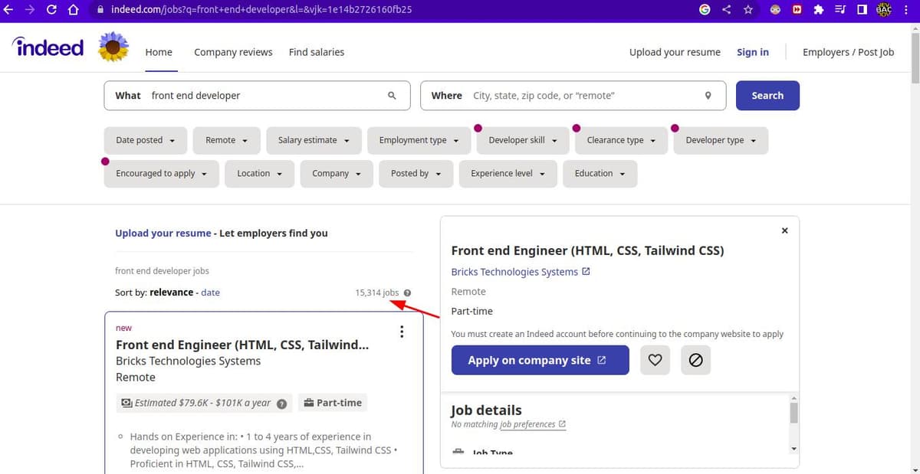Click the magnifier icon in What field

tap(392, 96)
